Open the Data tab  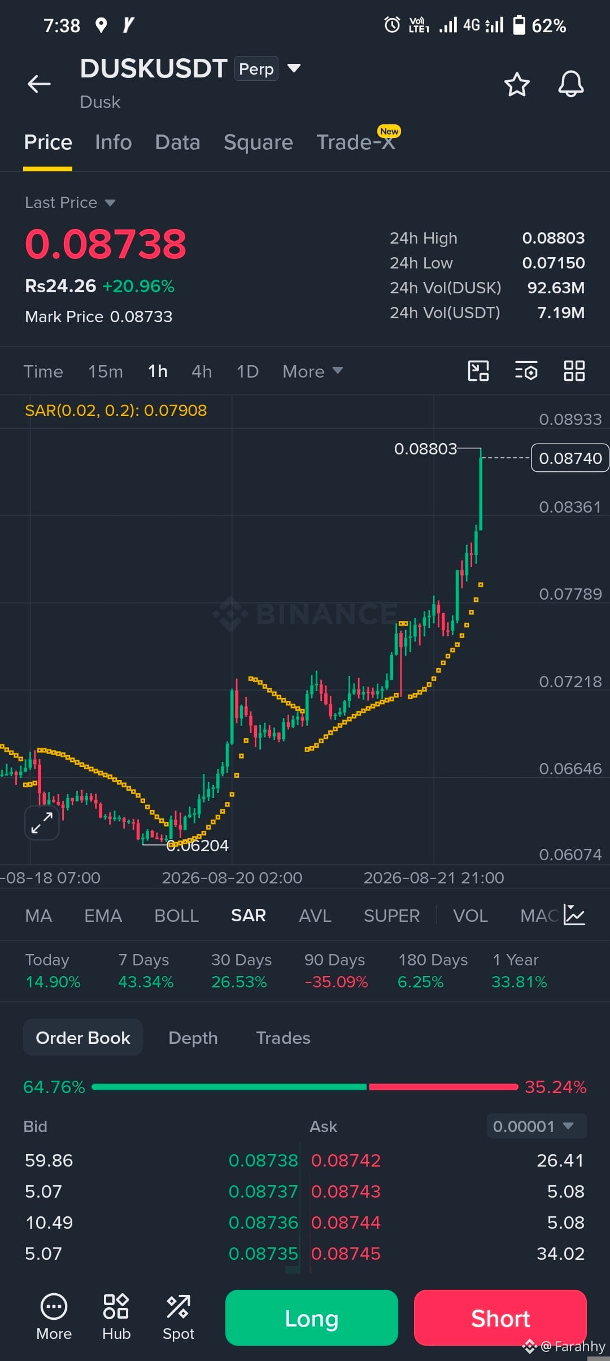(177, 142)
